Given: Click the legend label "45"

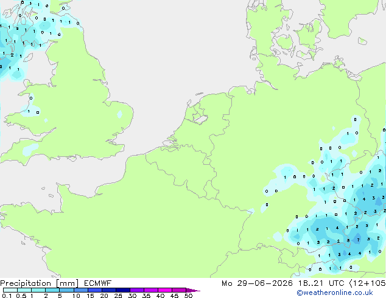Looking at the screenshot, I should click(x=174, y=296).
